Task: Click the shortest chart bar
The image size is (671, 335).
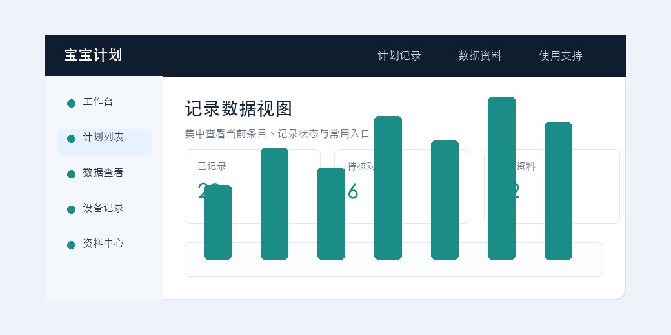Action: (x=218, y=222)
